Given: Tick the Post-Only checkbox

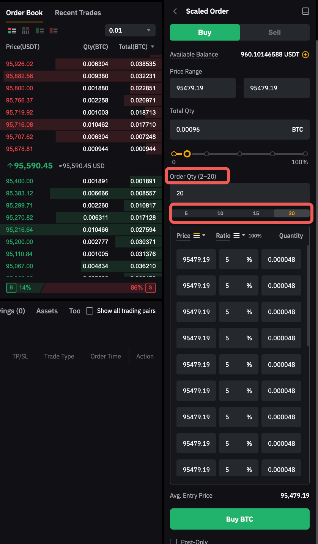Looking at the screenshot, I should point(173,541).
